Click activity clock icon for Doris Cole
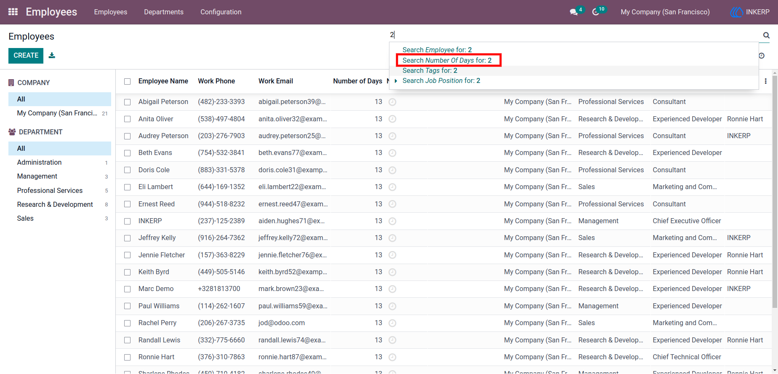The image size is (778, 374). point(392,170)
